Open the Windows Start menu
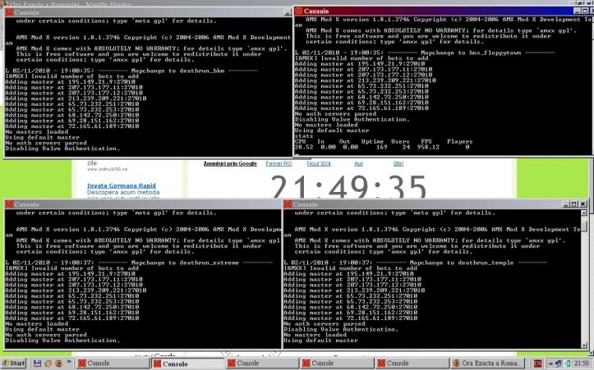 coord(14,363)
